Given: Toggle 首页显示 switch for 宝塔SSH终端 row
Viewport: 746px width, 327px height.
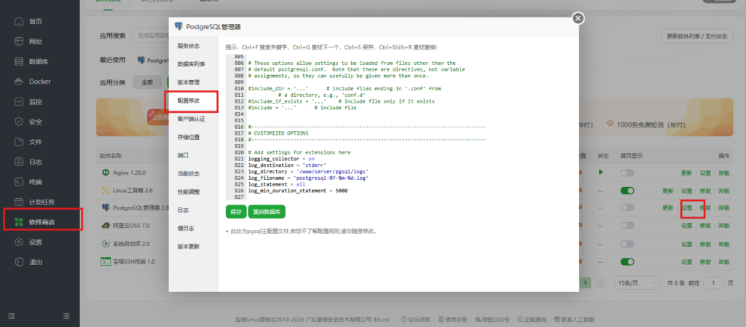Looking at the screenshot, I should point(627,261).
